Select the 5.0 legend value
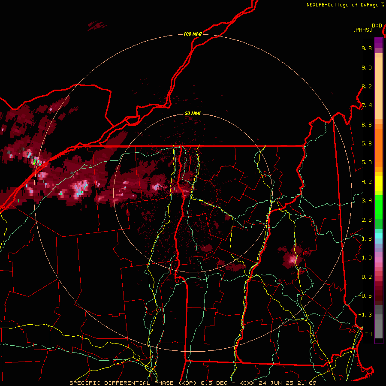The width and height of the screenshot is (386, 386). coord(367,163)
